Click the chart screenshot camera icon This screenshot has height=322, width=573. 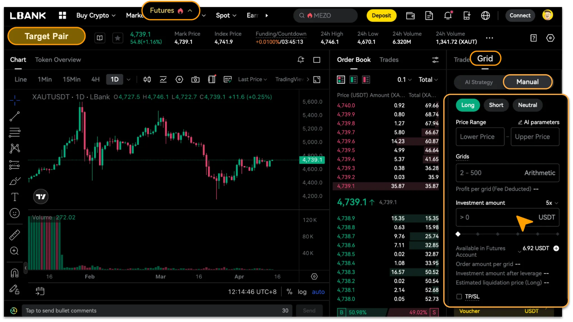pyautogui.click(x=195, y=80)
